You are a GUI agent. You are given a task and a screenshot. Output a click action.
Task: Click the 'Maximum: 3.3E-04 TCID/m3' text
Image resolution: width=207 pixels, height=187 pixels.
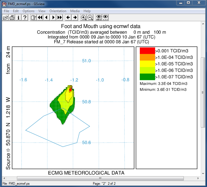click(164, 83)
